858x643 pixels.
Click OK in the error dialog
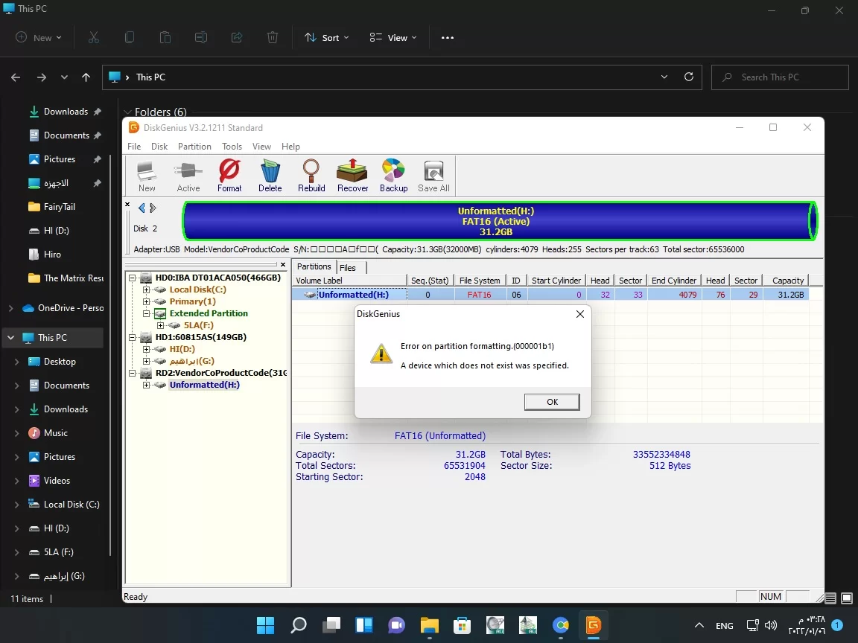[x=552, y=402]
